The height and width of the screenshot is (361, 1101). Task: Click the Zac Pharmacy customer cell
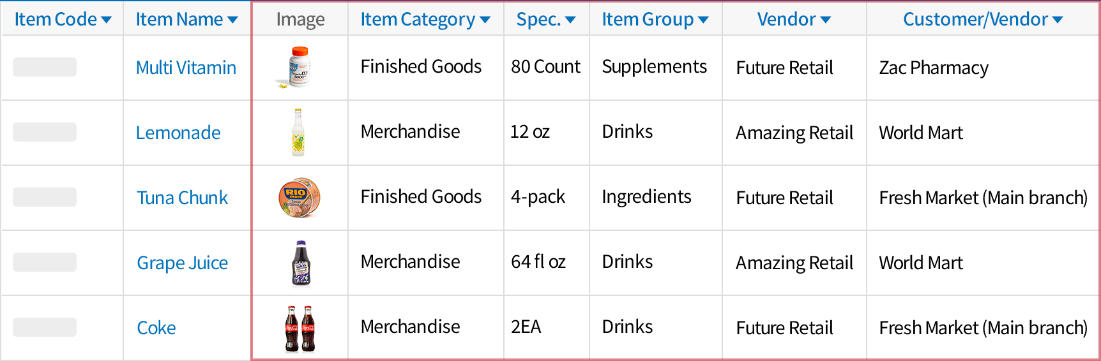[x=934, y=68]
